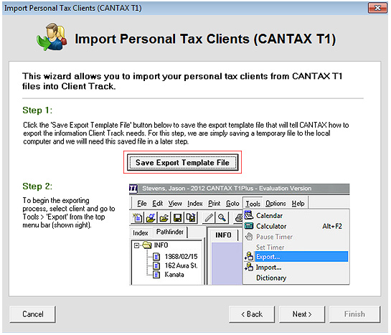Click the pencil edit toolbar icon
Screen dimensions: 391x335
(x=209, y=217)
